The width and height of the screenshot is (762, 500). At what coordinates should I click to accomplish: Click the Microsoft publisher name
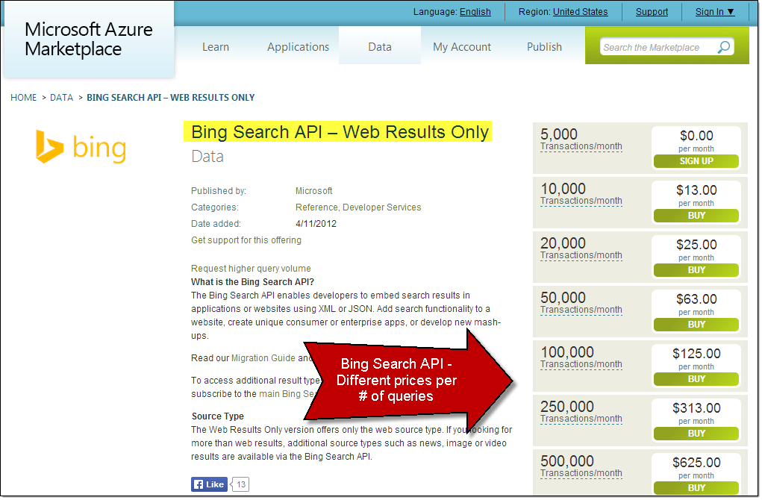314,191
